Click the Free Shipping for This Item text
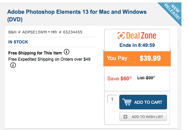The height and width of the screenshot is (130, 188). [x=35, y=53]
